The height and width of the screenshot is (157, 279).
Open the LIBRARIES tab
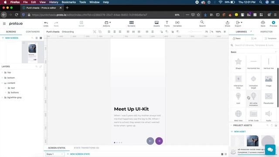click(x=241, y=32)
